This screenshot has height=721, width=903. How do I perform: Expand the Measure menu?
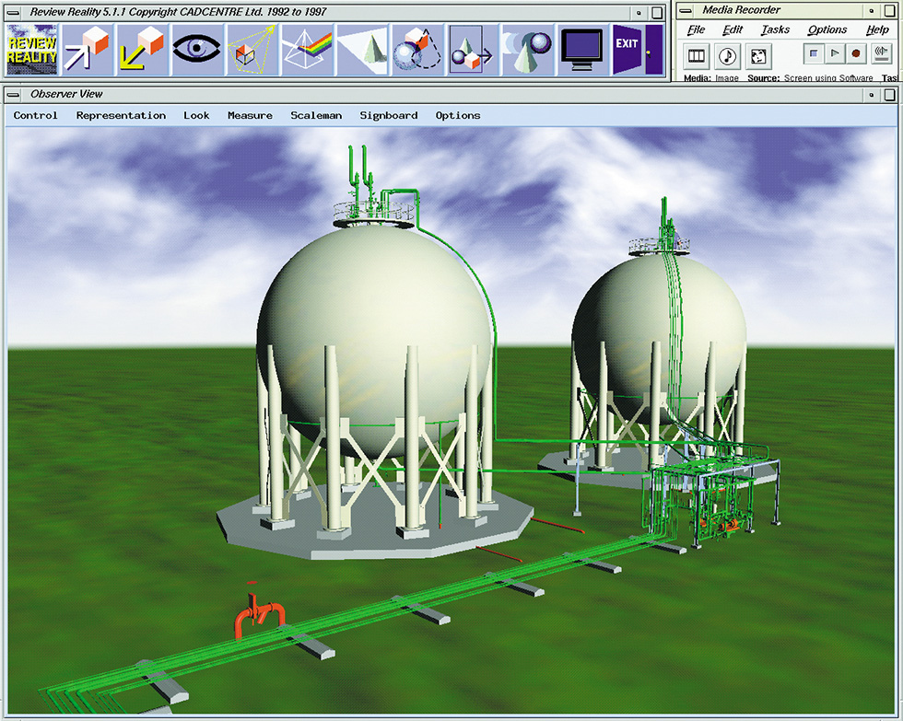(x=250, y=116)
